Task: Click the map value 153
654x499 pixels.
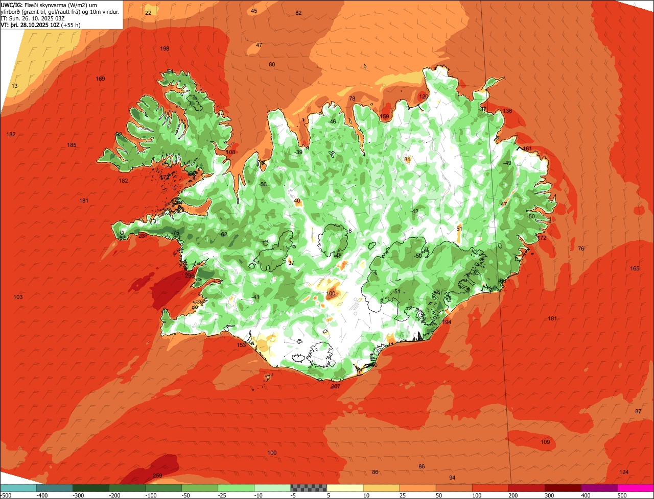Action: (241, 345)
